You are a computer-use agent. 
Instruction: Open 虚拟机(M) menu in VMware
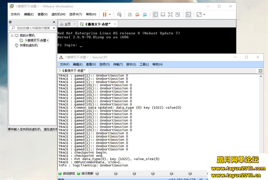pyautogui.click(x=58, y=14)
